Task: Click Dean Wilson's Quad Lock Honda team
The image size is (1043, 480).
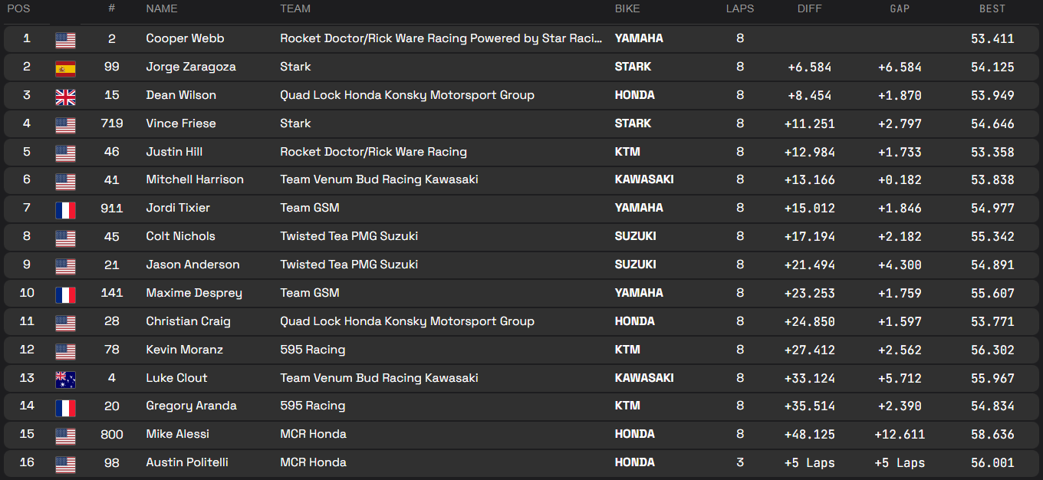Action: click(x=407, y=95)
